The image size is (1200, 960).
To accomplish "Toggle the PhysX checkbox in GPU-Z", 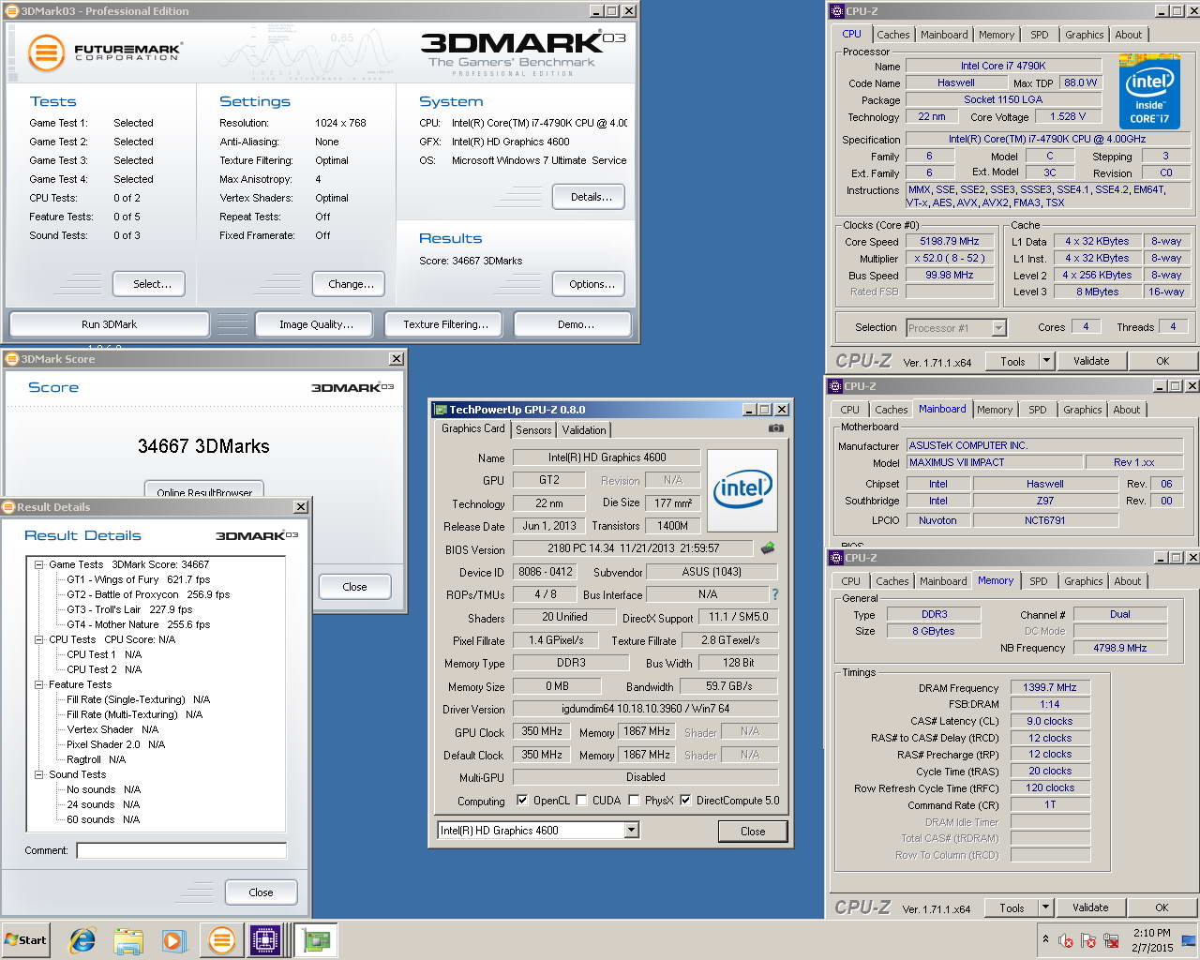I will tap(634, 801).
